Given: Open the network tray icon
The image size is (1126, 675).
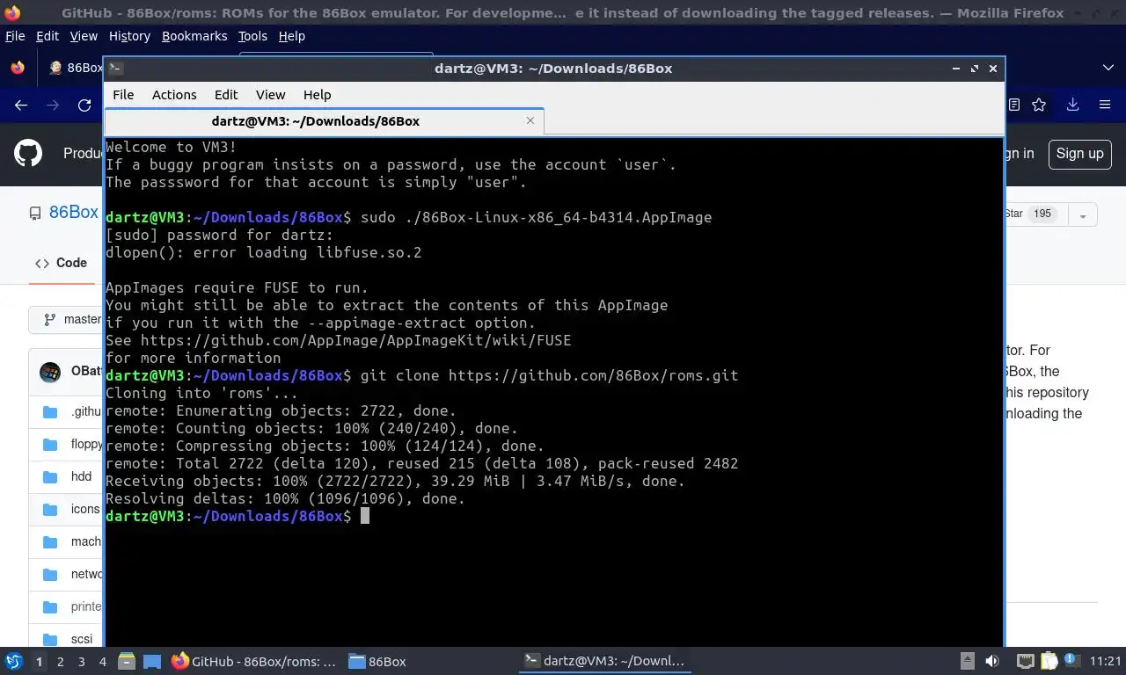Looking at the screenshot, I should tap(1025, 661).
